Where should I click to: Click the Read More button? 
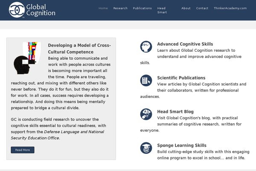click(x=23, y=150)
